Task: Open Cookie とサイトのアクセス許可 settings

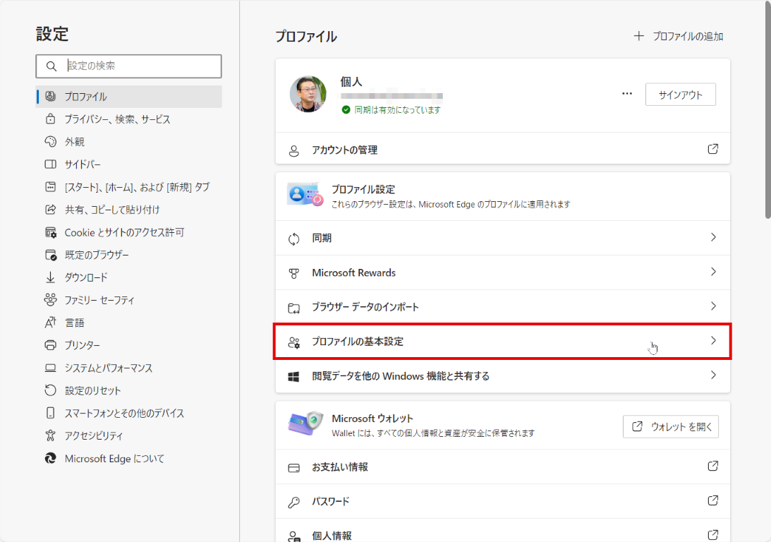Action: point(129,232)
